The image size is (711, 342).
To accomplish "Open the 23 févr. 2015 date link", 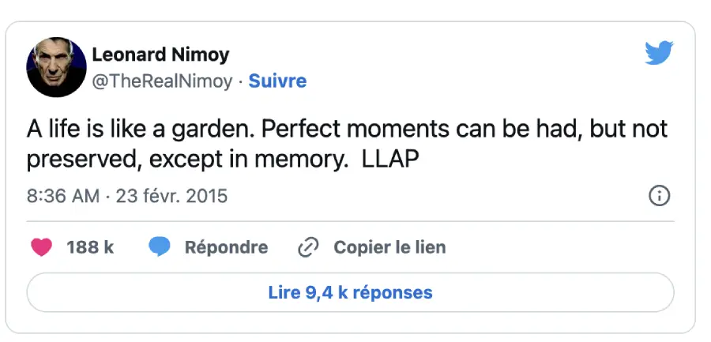I will (171, 196).
